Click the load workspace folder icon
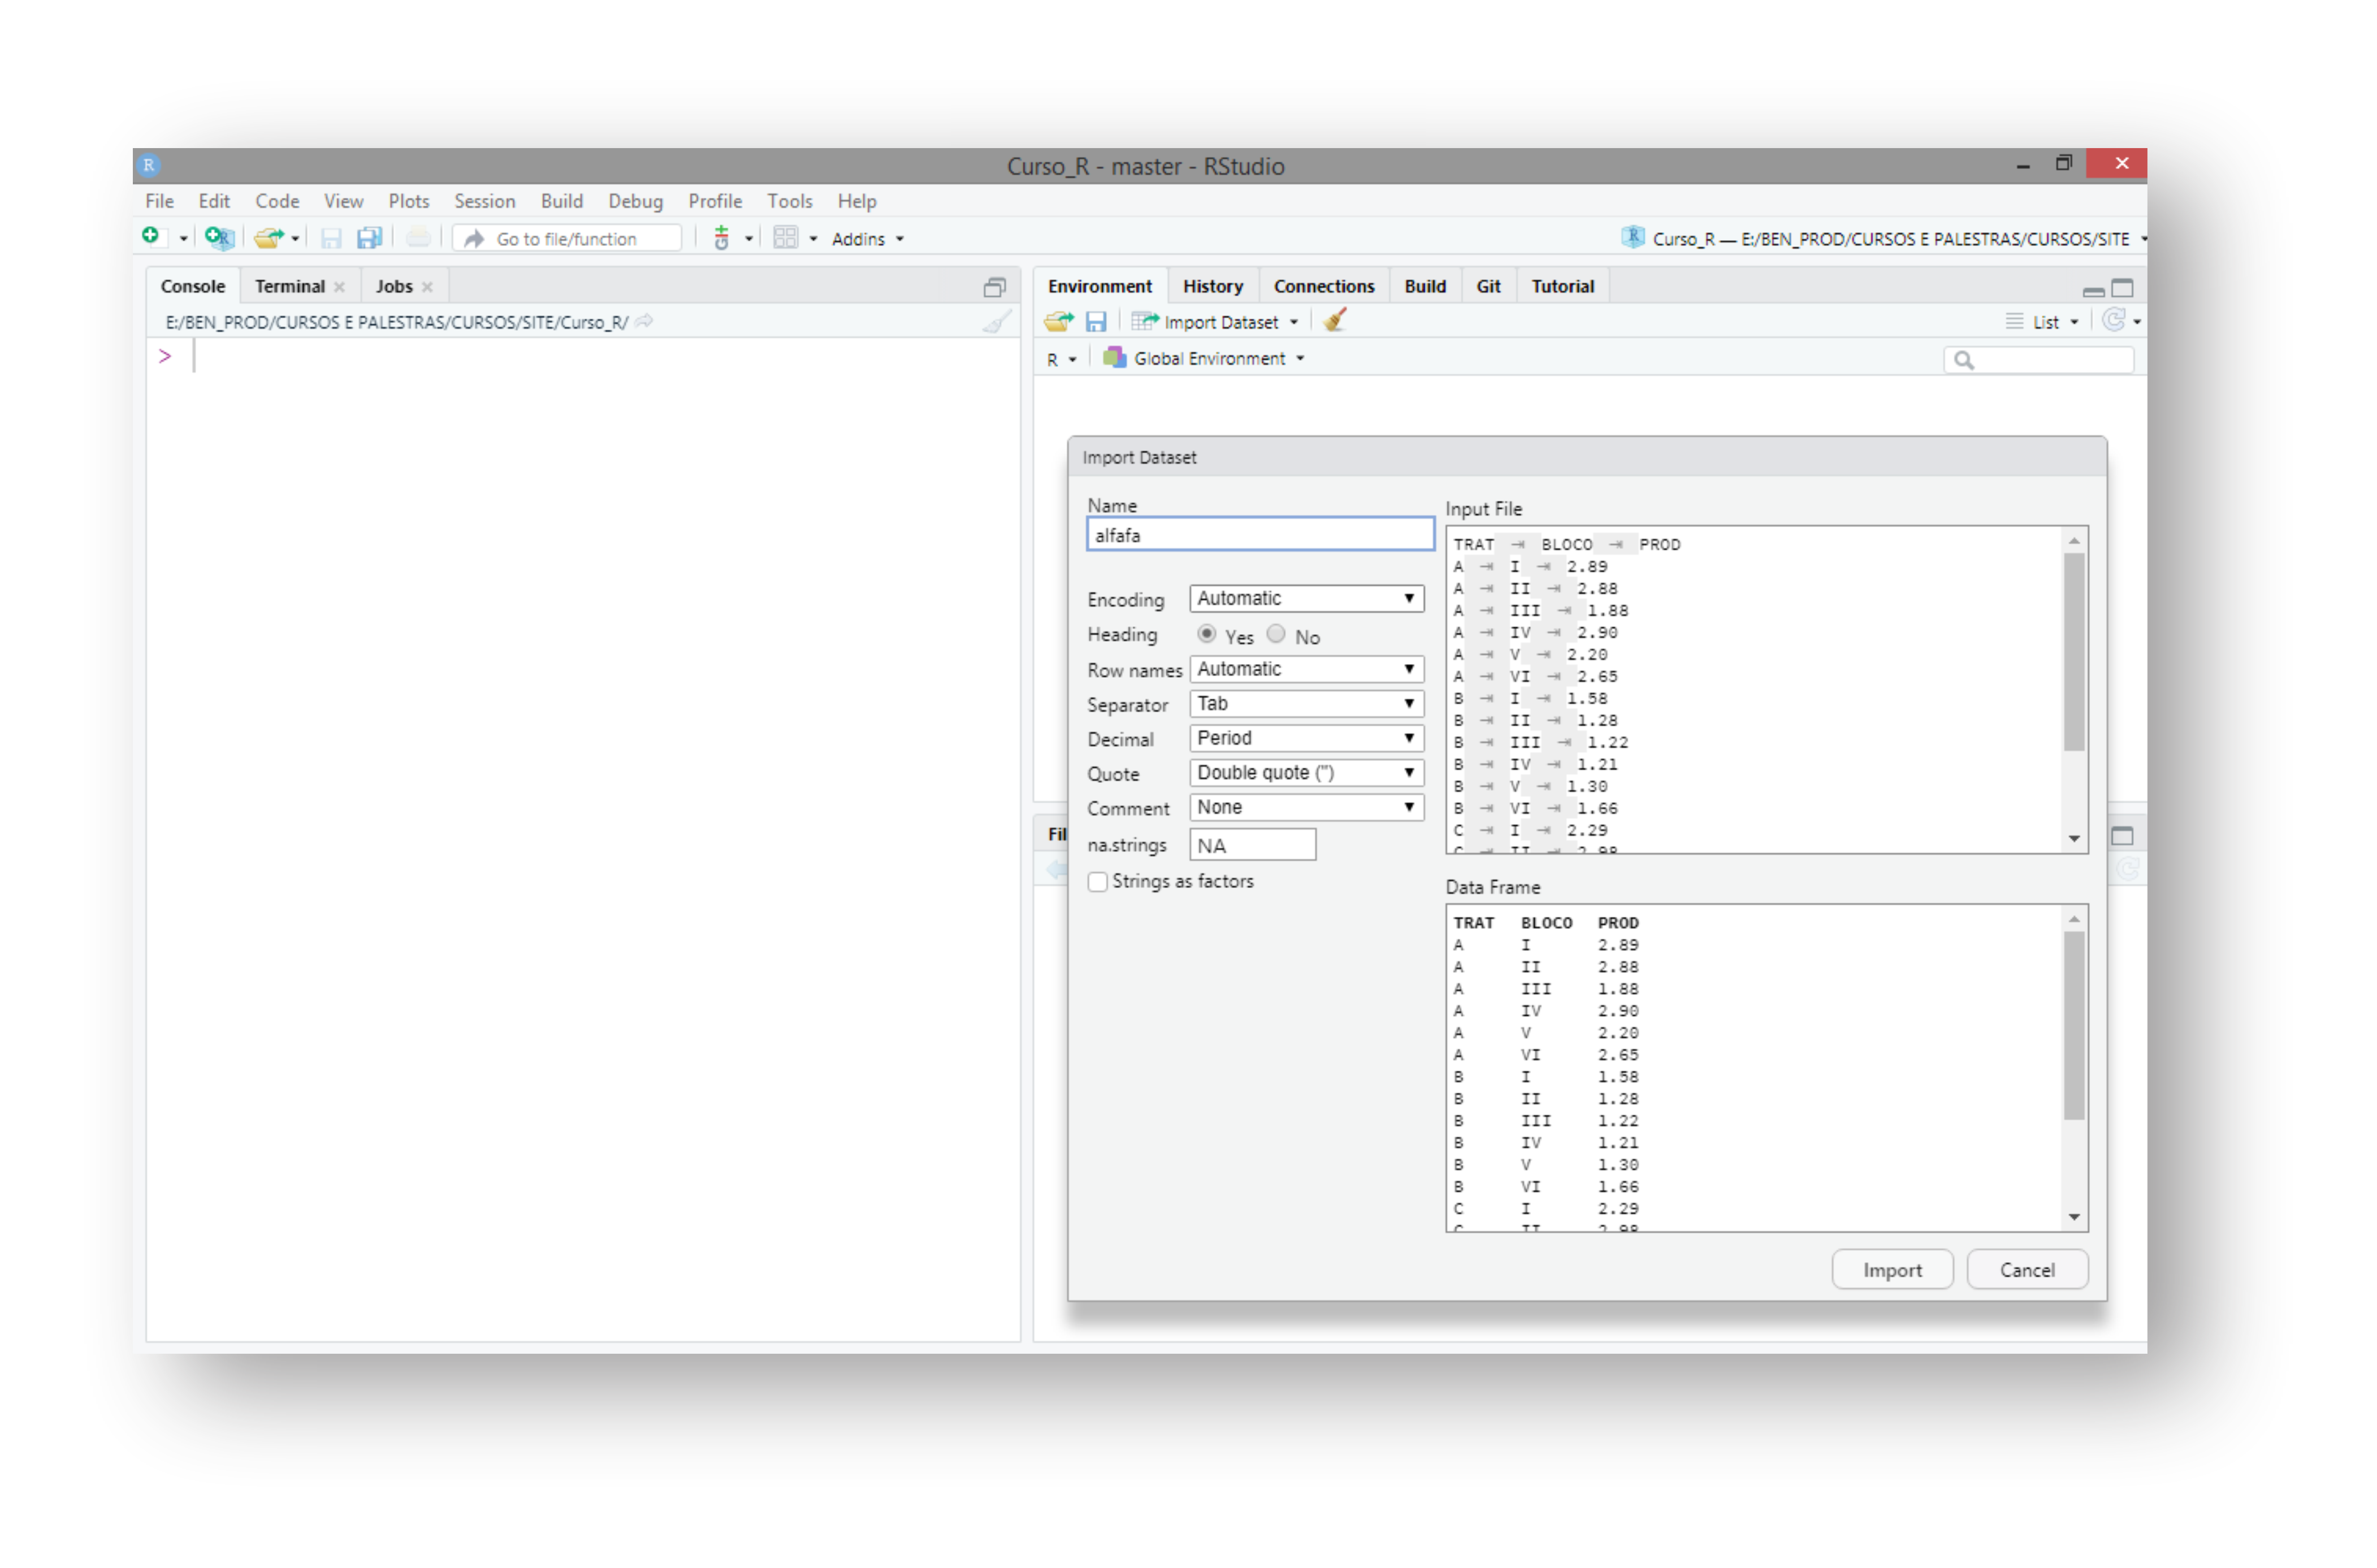The image size is (2377, 1568). coord(1058,322)
